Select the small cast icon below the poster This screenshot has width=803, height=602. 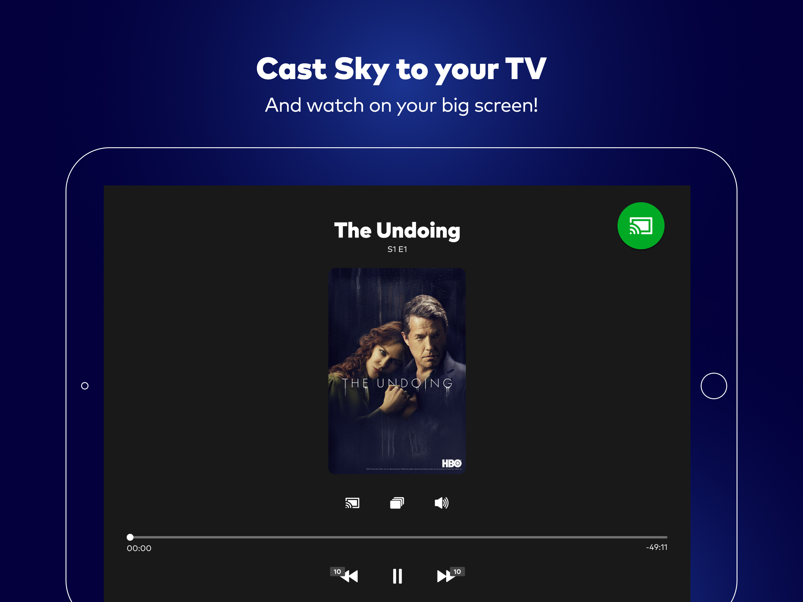click(x=352, y=503)
